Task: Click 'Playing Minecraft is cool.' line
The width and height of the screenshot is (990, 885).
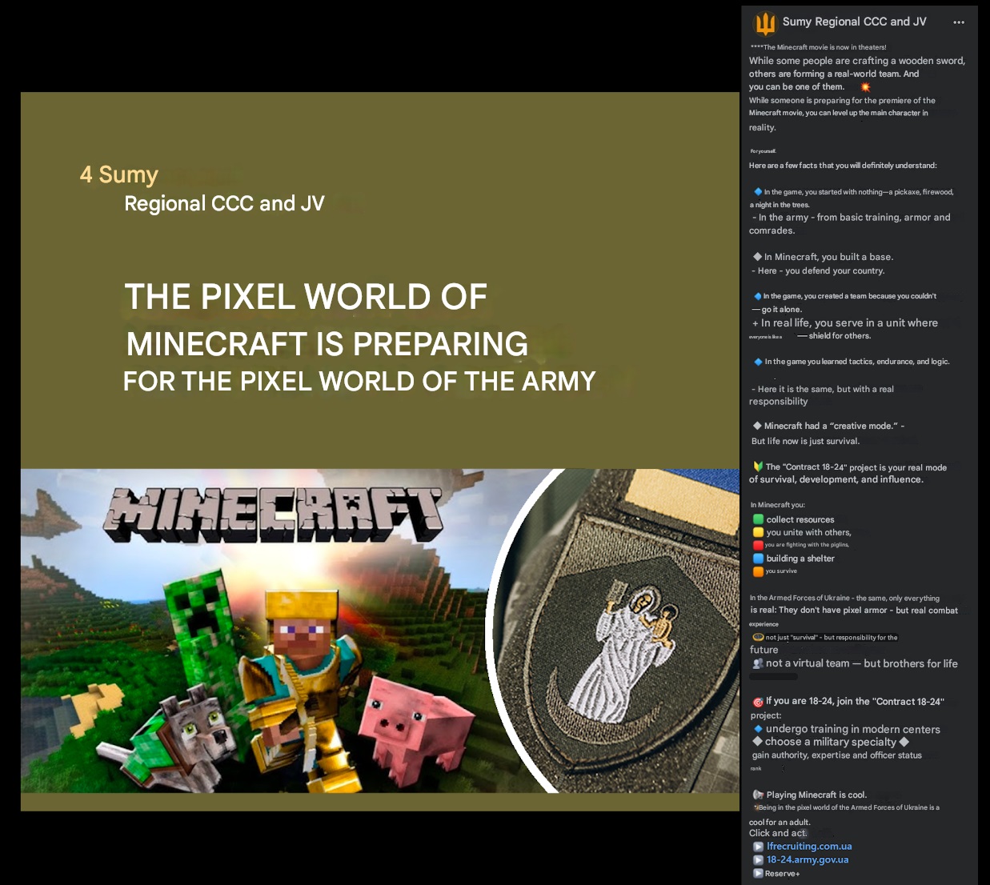Action: (816, 795)
